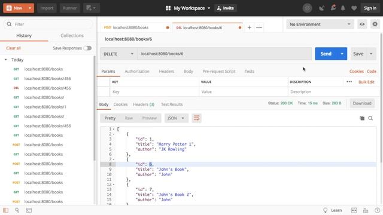This screenshot has width=383, height=215.
Task: Open the New button dropdown arrow
Action: [x=30, y=8]
